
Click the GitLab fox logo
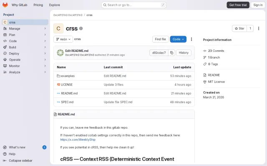(5, 5)
